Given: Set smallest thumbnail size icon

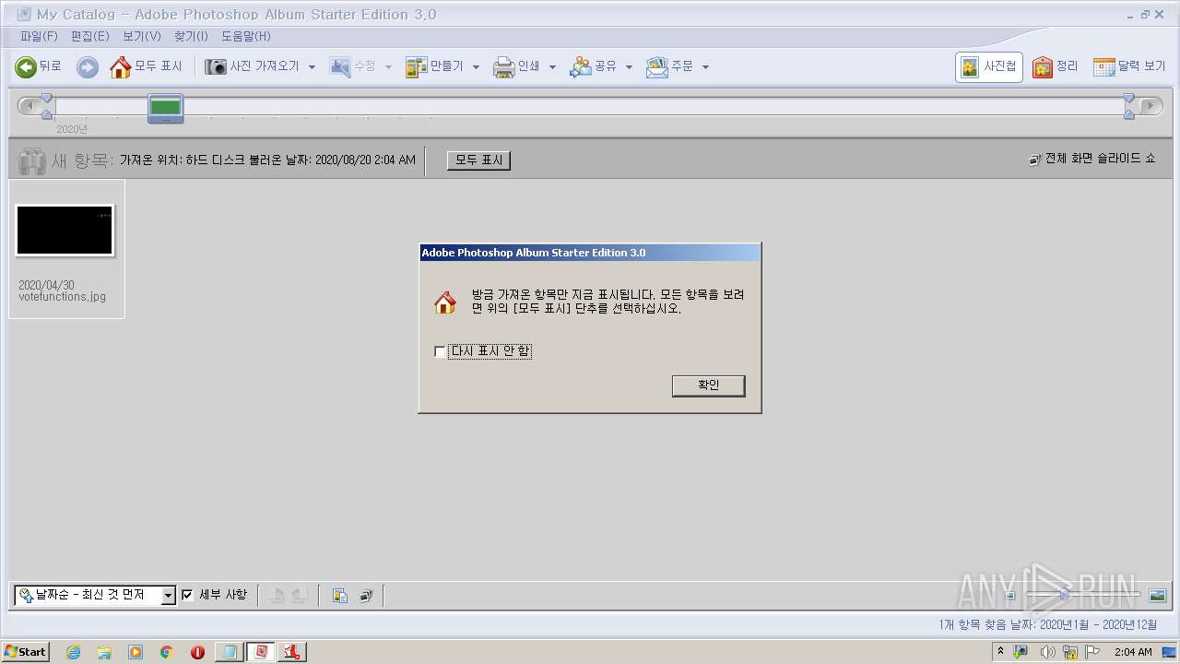Looking at the screenshot, I should [1010, 596].
